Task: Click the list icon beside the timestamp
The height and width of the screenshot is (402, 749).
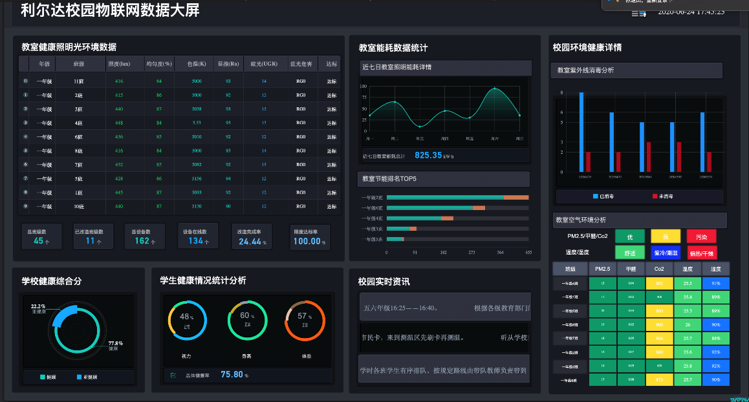Action: click(638, 12)
